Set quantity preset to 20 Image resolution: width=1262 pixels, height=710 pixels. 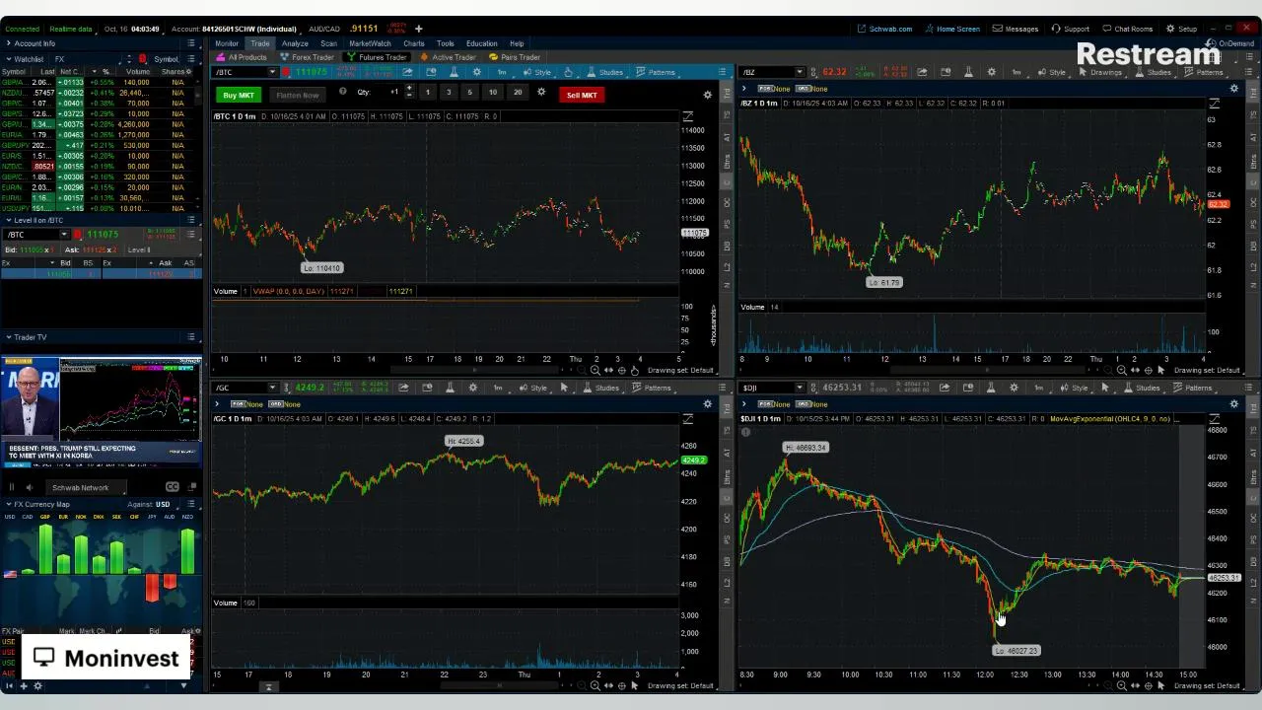517,93
